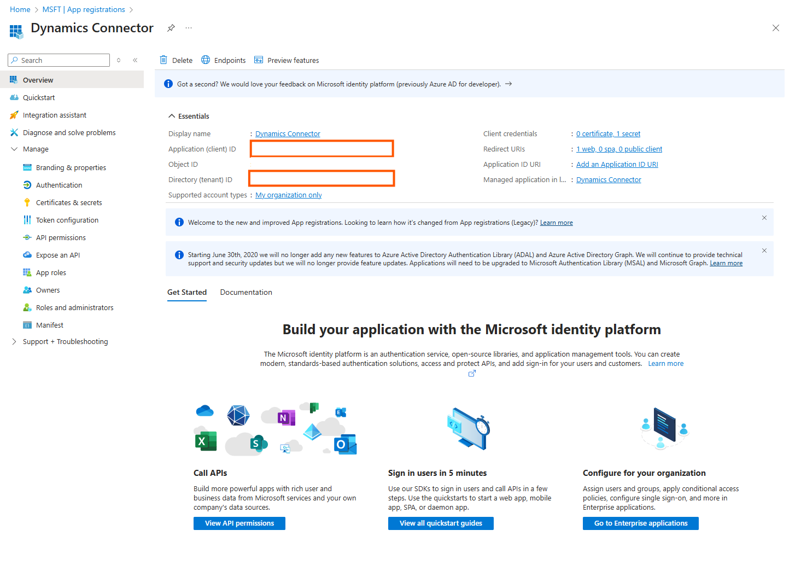The height and width of the screenshot is (565, 795).
Task: Collapse the Manage section
Action: click(x=14, y=149)
